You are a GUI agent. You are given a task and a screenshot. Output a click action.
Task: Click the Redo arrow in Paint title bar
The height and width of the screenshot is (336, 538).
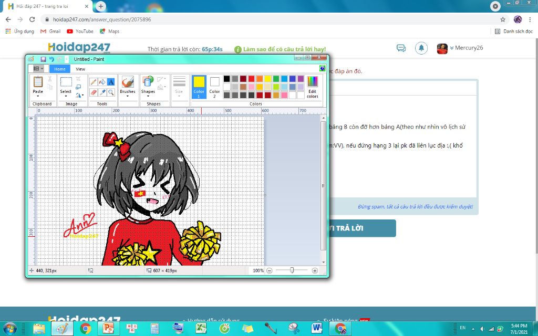click(59, 59)
